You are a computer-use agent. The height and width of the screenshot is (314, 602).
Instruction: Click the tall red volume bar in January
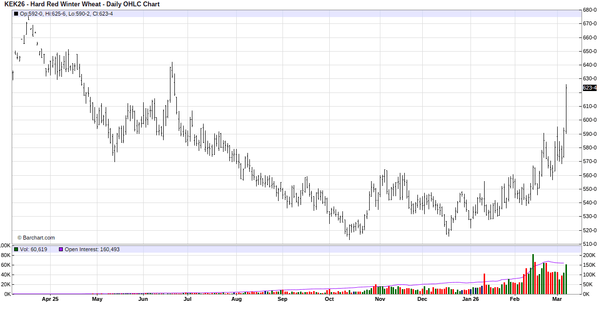click(x=484, y=284)
